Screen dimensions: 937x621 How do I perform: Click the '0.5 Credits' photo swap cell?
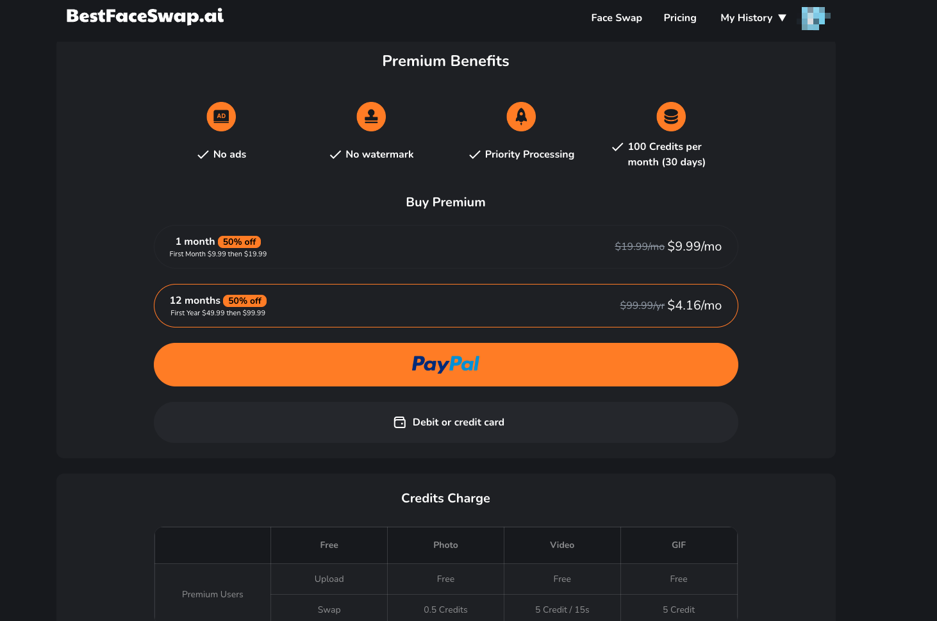[x=445, y=610]
